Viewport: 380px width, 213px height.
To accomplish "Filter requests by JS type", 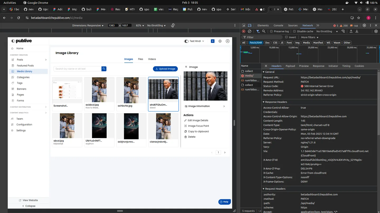I will pos(282,43).
